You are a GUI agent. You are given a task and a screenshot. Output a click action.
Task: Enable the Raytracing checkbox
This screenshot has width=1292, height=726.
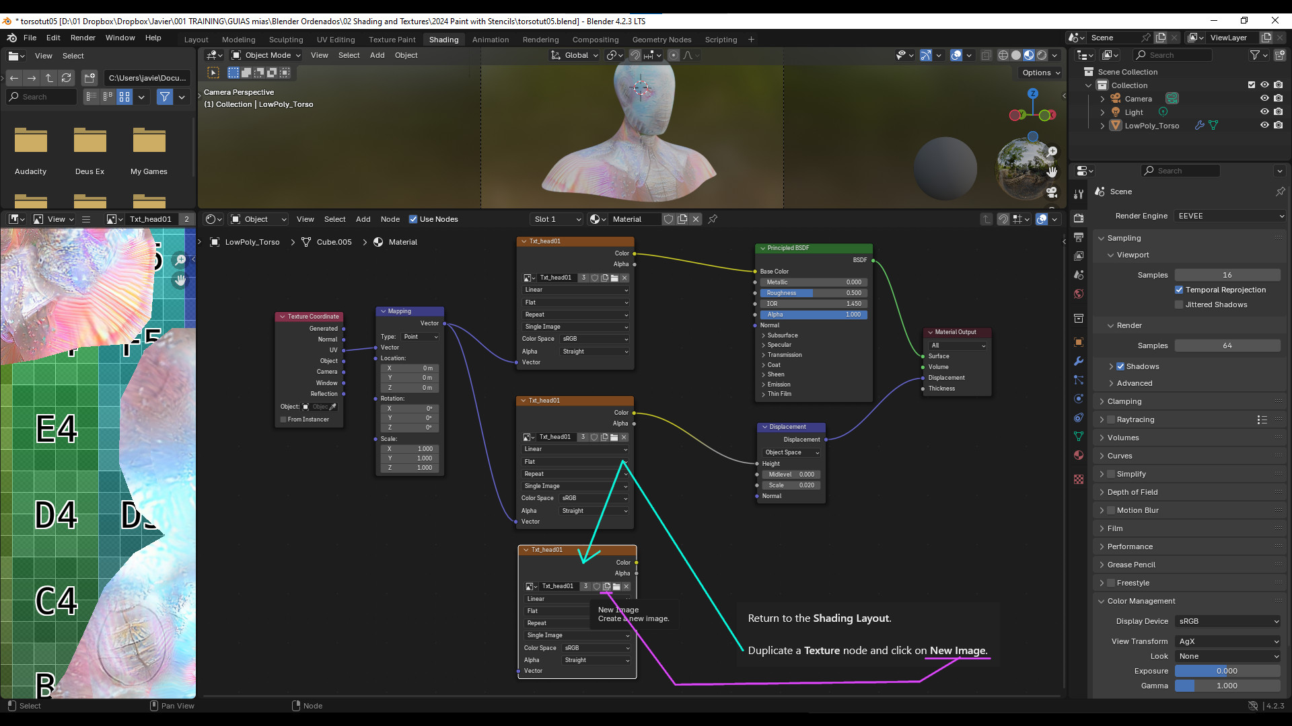(x=1111, y=419)
